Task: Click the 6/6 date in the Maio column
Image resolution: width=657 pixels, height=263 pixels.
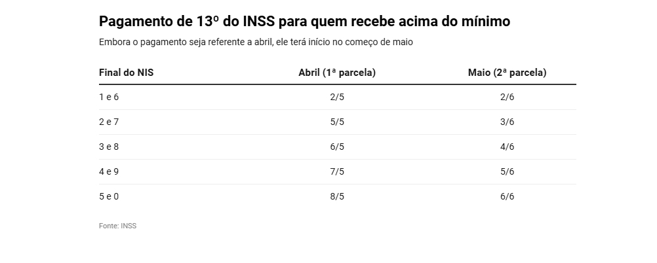Action: [507, 197]
